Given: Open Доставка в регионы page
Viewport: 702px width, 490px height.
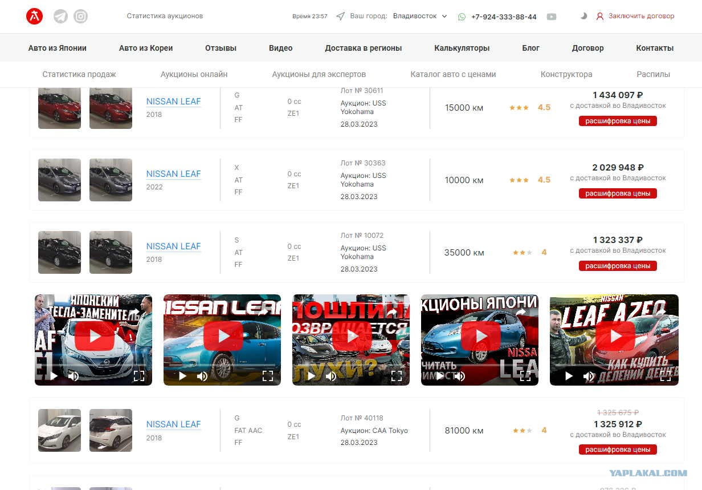Looking at the screenshot, I should tap(364, 48).
